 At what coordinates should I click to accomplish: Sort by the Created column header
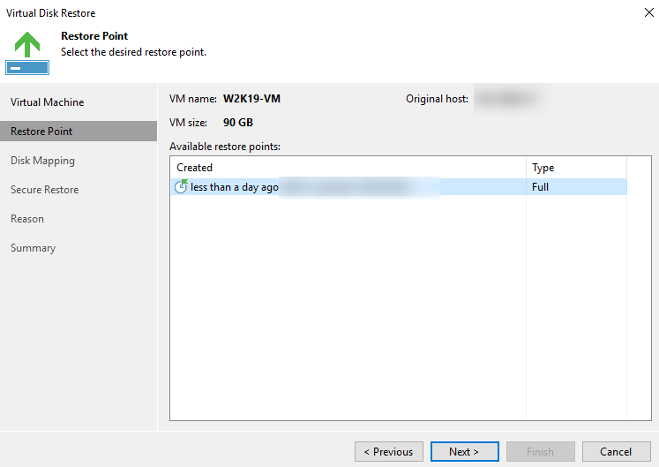pyautogui.click(x=348, y=168)
